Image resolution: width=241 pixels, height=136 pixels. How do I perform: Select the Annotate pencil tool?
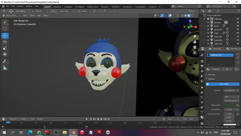(5, 62)
